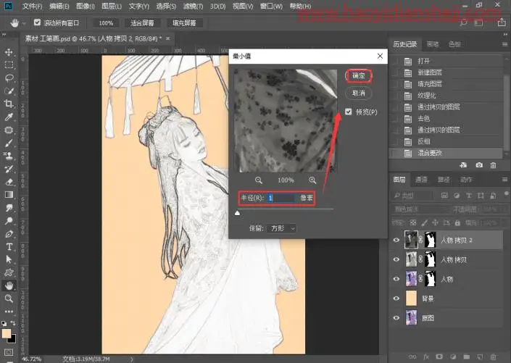Viewport: 511px width, 363px height.
Task: Select the Quick Selection tool
Action: tap(9, 91)
